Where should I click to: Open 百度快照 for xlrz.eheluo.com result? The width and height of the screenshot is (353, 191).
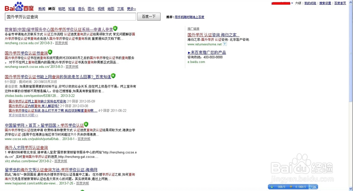coord(61,161)
